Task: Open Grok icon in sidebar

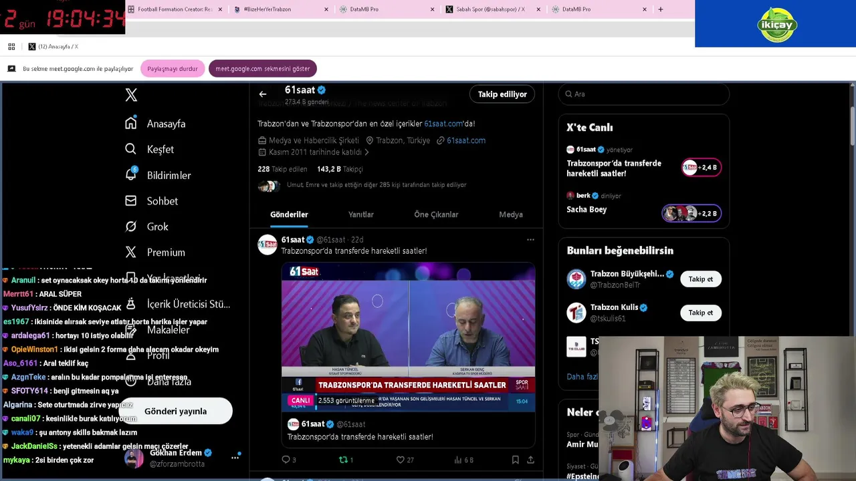Action: [x=131, y=226]
